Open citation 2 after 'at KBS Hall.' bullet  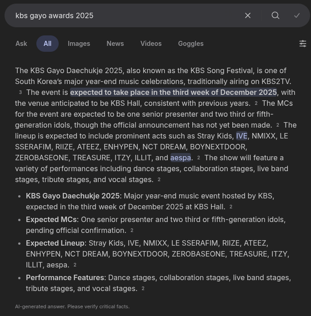(x=231, y=207)
